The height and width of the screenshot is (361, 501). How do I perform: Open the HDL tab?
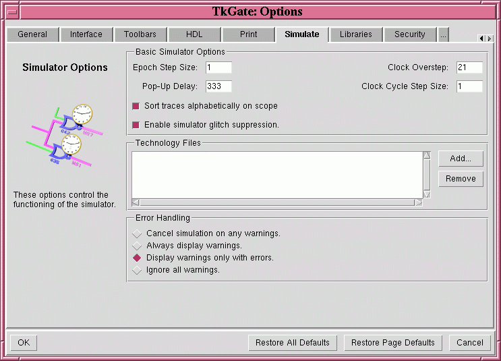pos(194,34)
